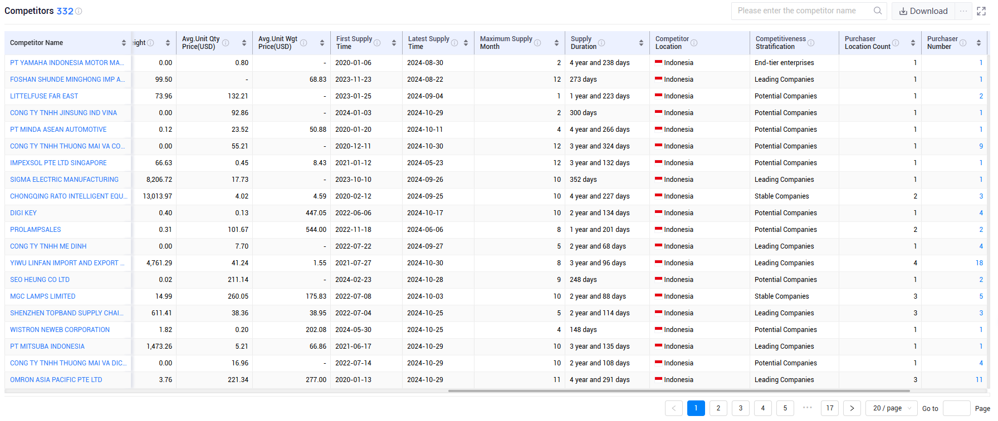The width and height of the screenshot is (998, 421).
Task: Open SHENZHEN TOPBAND SUPPLY CHAI link
Action: pos(67,313)
